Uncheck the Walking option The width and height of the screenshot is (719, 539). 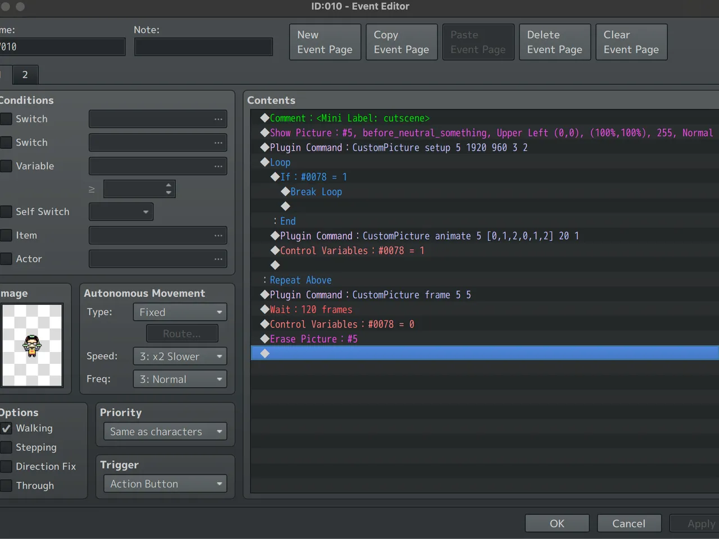[6, 428]
